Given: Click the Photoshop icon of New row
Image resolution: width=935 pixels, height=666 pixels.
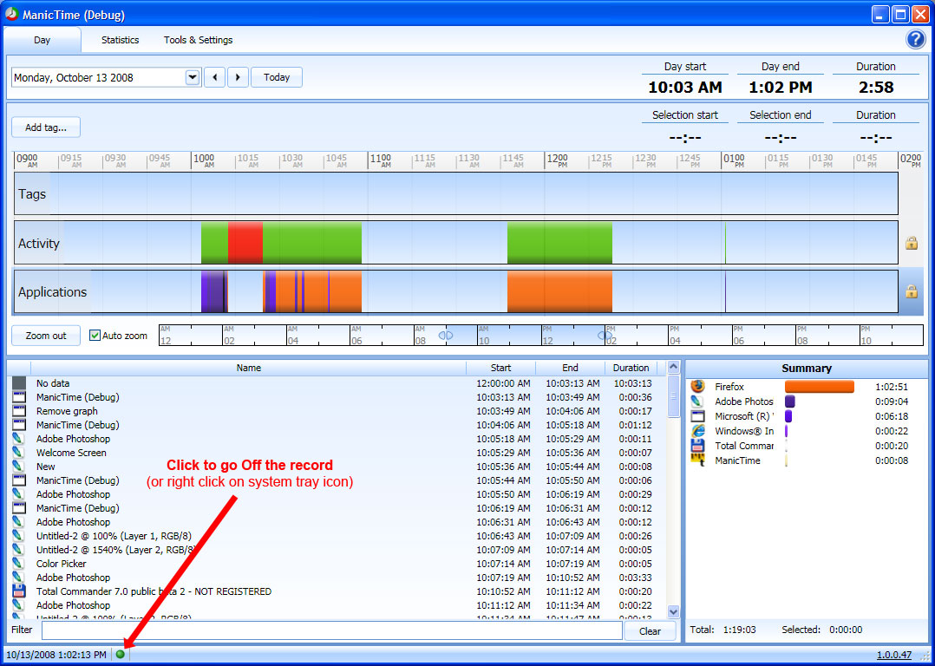Looking at the screenshot, I should point(20,467).
